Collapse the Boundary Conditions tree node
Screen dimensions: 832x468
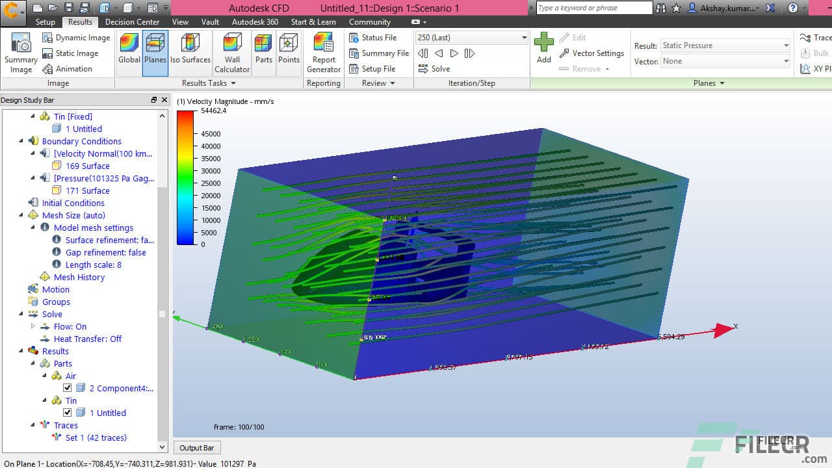(21, 141)
